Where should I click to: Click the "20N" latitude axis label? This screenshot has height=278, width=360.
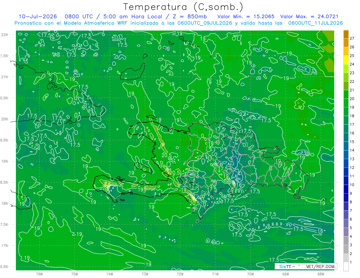click(5, 119)
